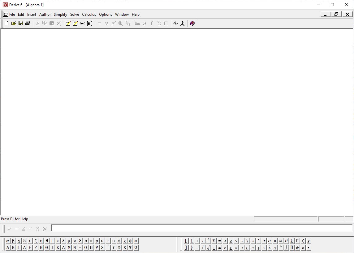Open a file using the folder icon

(14, 23)
